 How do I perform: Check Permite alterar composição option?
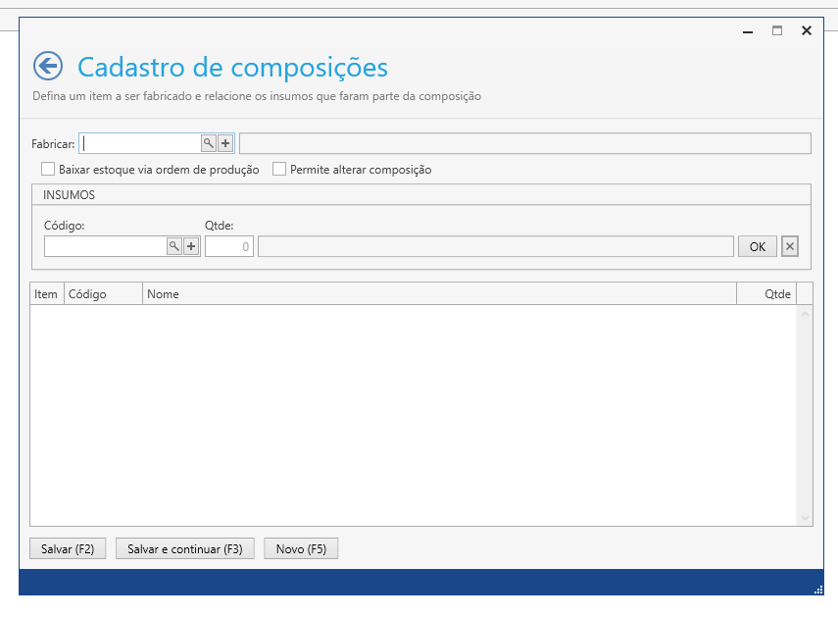pyautogui.click(x=279, y=169)
